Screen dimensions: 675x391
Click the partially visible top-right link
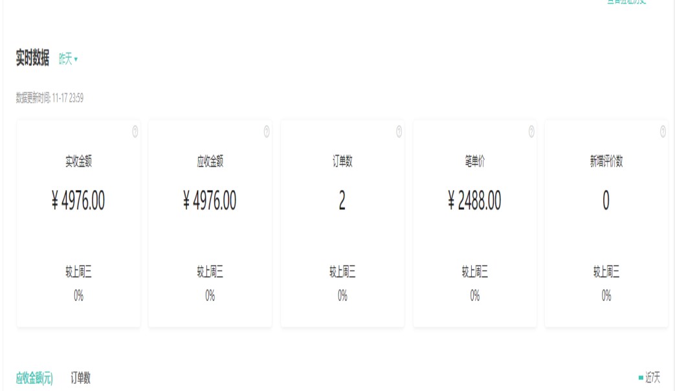tap(626, 2)
